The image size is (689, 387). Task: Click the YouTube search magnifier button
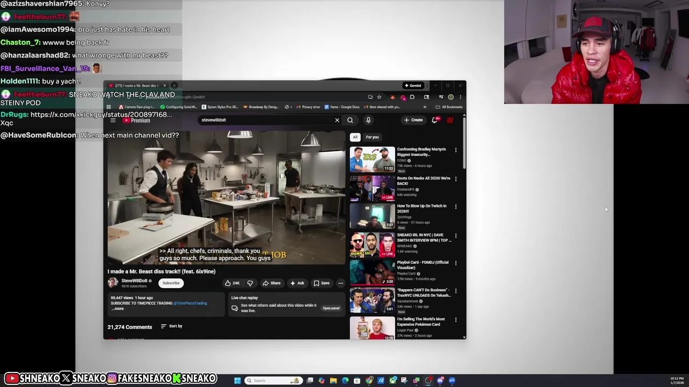[350, 120]
